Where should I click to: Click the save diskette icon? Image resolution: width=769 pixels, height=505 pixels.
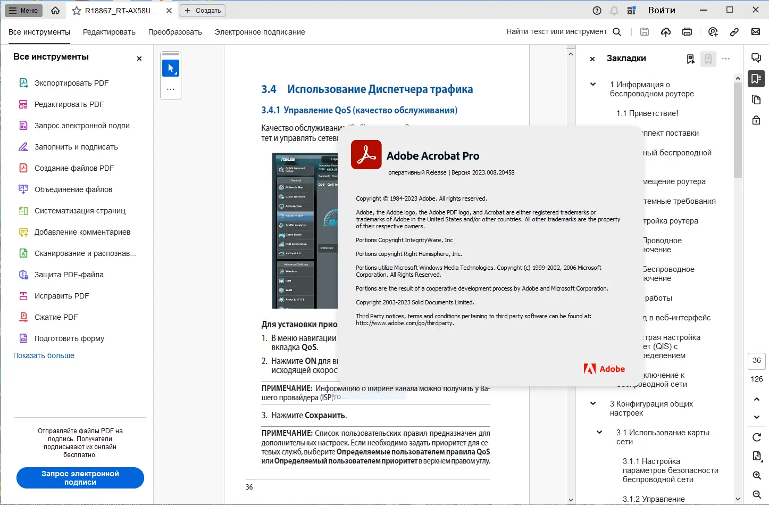[645, 32]
